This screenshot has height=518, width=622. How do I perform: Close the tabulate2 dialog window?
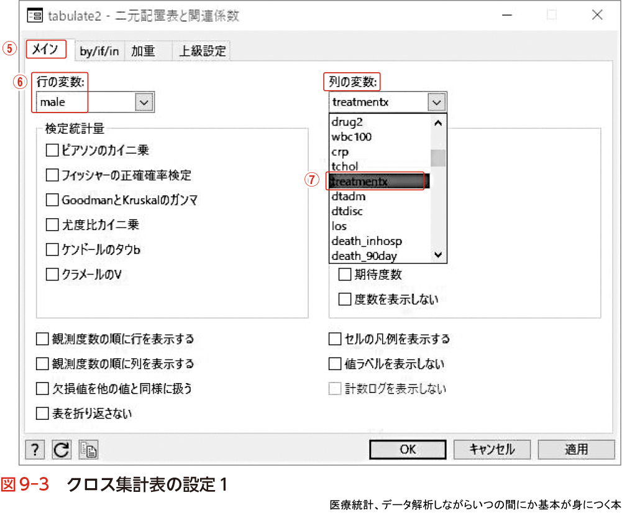click(596, 16)
